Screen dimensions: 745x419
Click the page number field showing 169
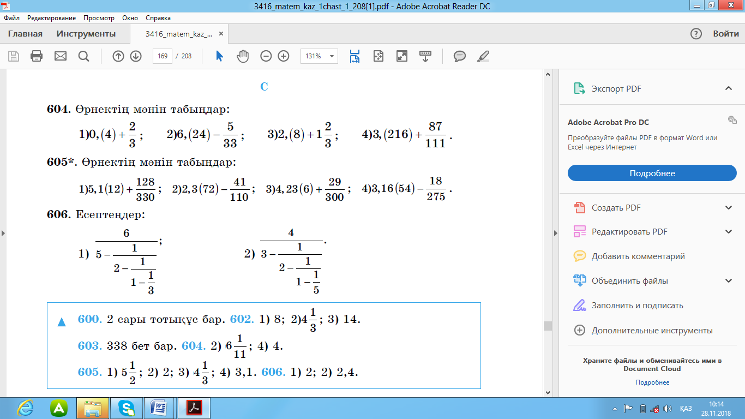tap(163, 56)
